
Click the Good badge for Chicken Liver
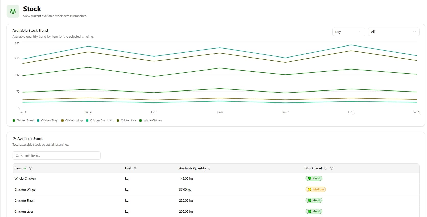click(x=314, y=211)
